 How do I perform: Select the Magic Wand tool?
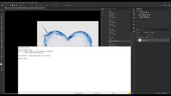pyautogui.click(x=2, y=17)
